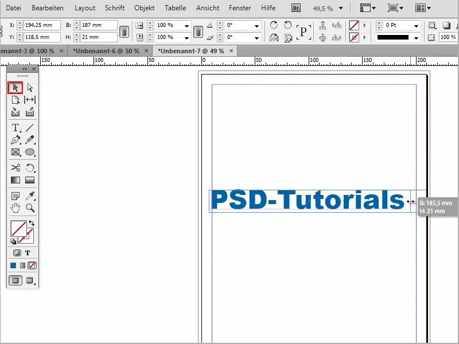This screenshot has width=459, height=344.
Task: Click into the B width field
Action: click(99, 25)
